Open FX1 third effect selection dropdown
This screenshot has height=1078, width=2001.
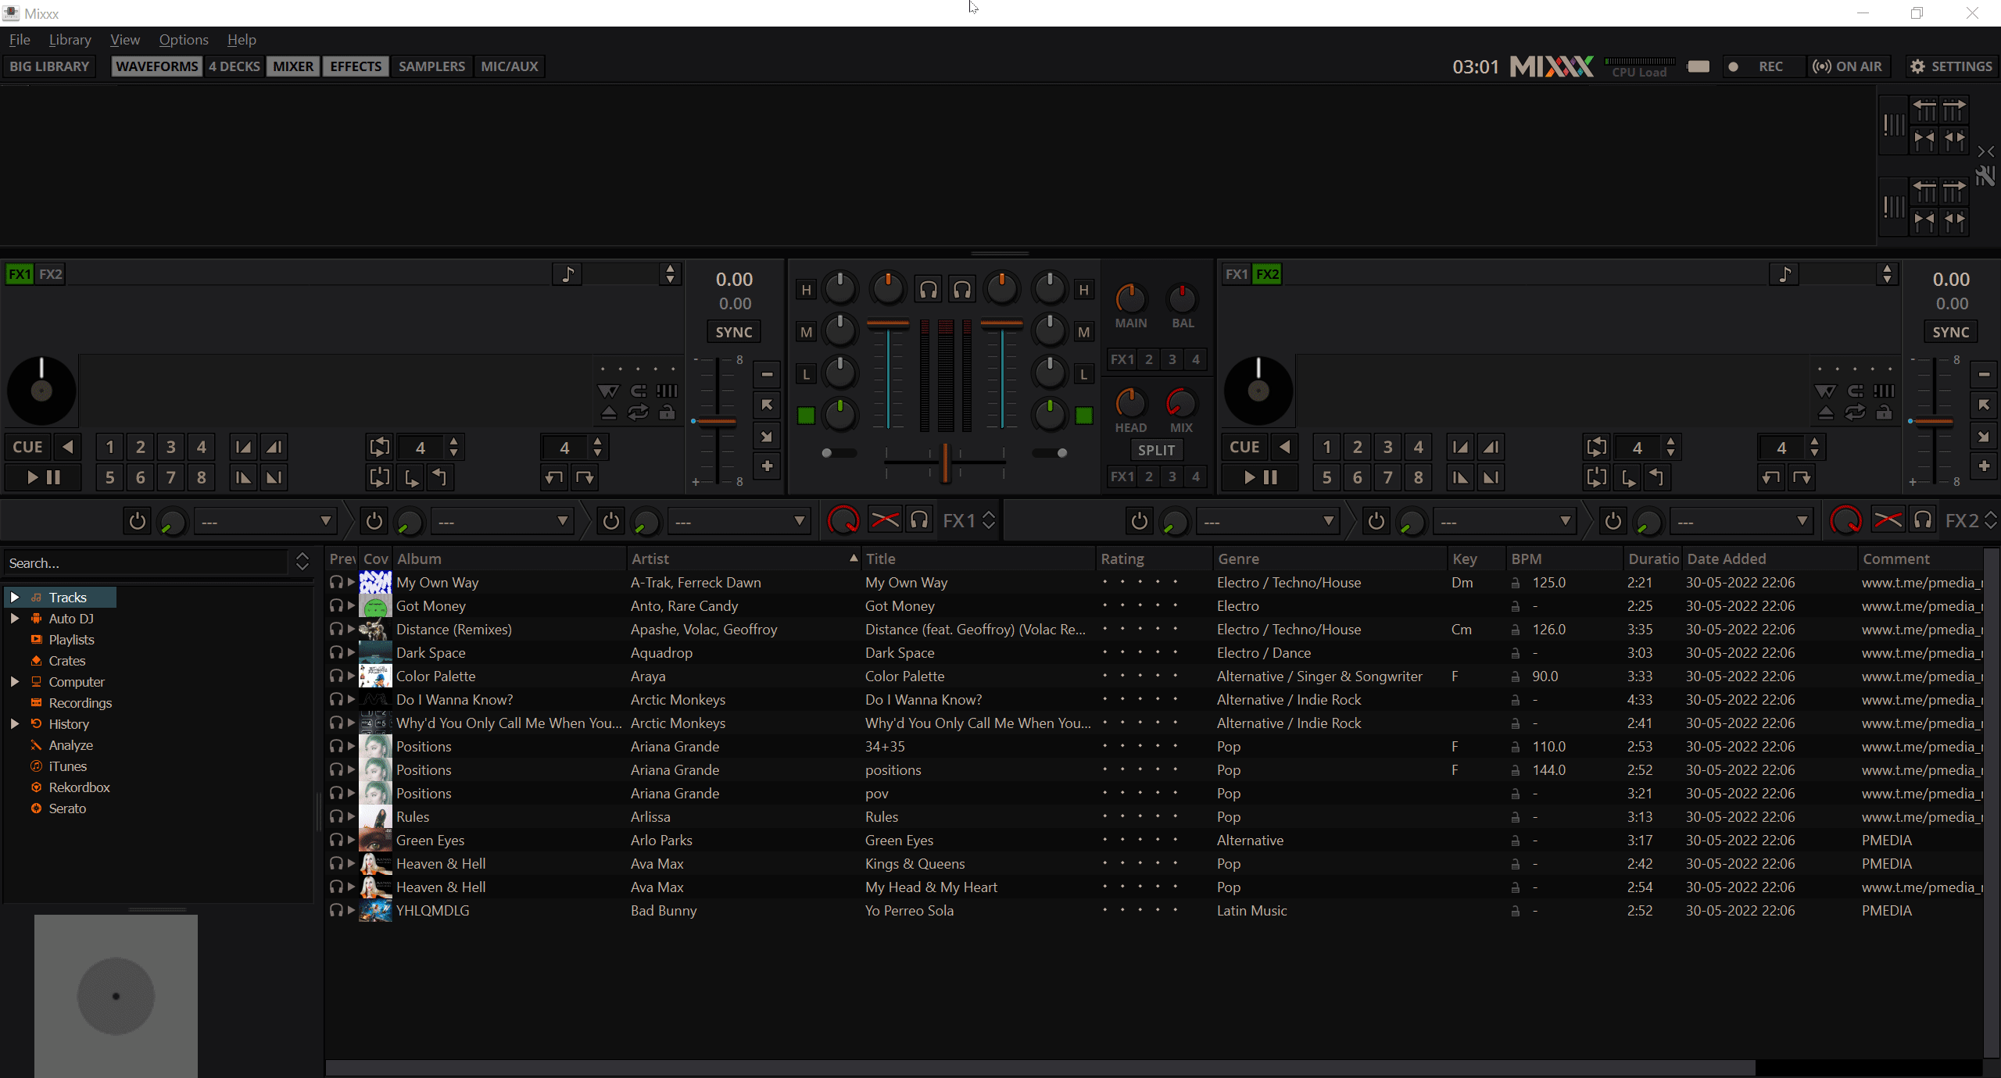coord(739,521)
